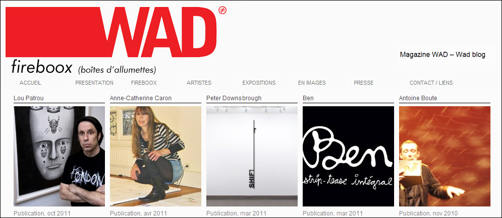
Task: Click the not-equal symbol beside WAD logo
Action: click(x=222, y=10)
